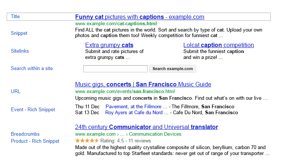Open the 24th century Communicator result title
Viewport: 292px width, 165px height.
coord(147,127)
